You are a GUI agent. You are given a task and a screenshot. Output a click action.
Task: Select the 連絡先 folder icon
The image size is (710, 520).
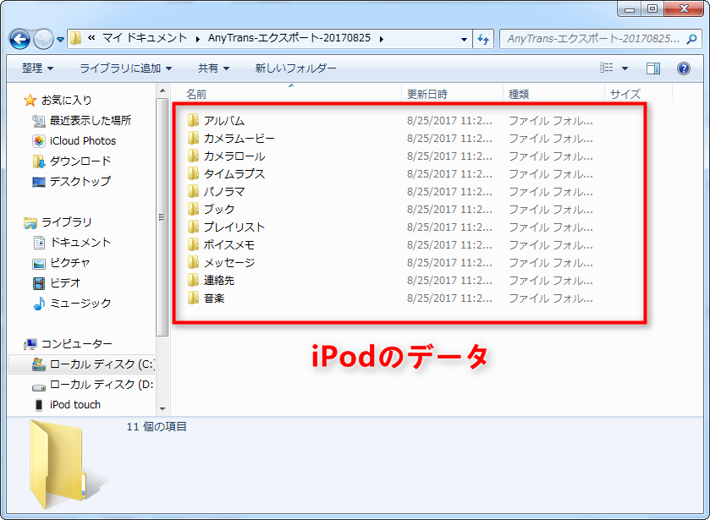193,280
